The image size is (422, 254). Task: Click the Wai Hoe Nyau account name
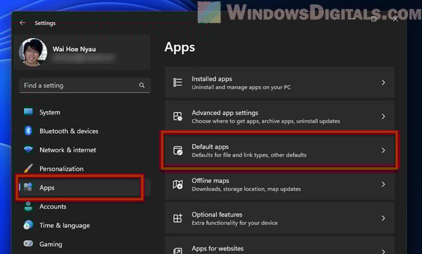(x=74, y=49)
